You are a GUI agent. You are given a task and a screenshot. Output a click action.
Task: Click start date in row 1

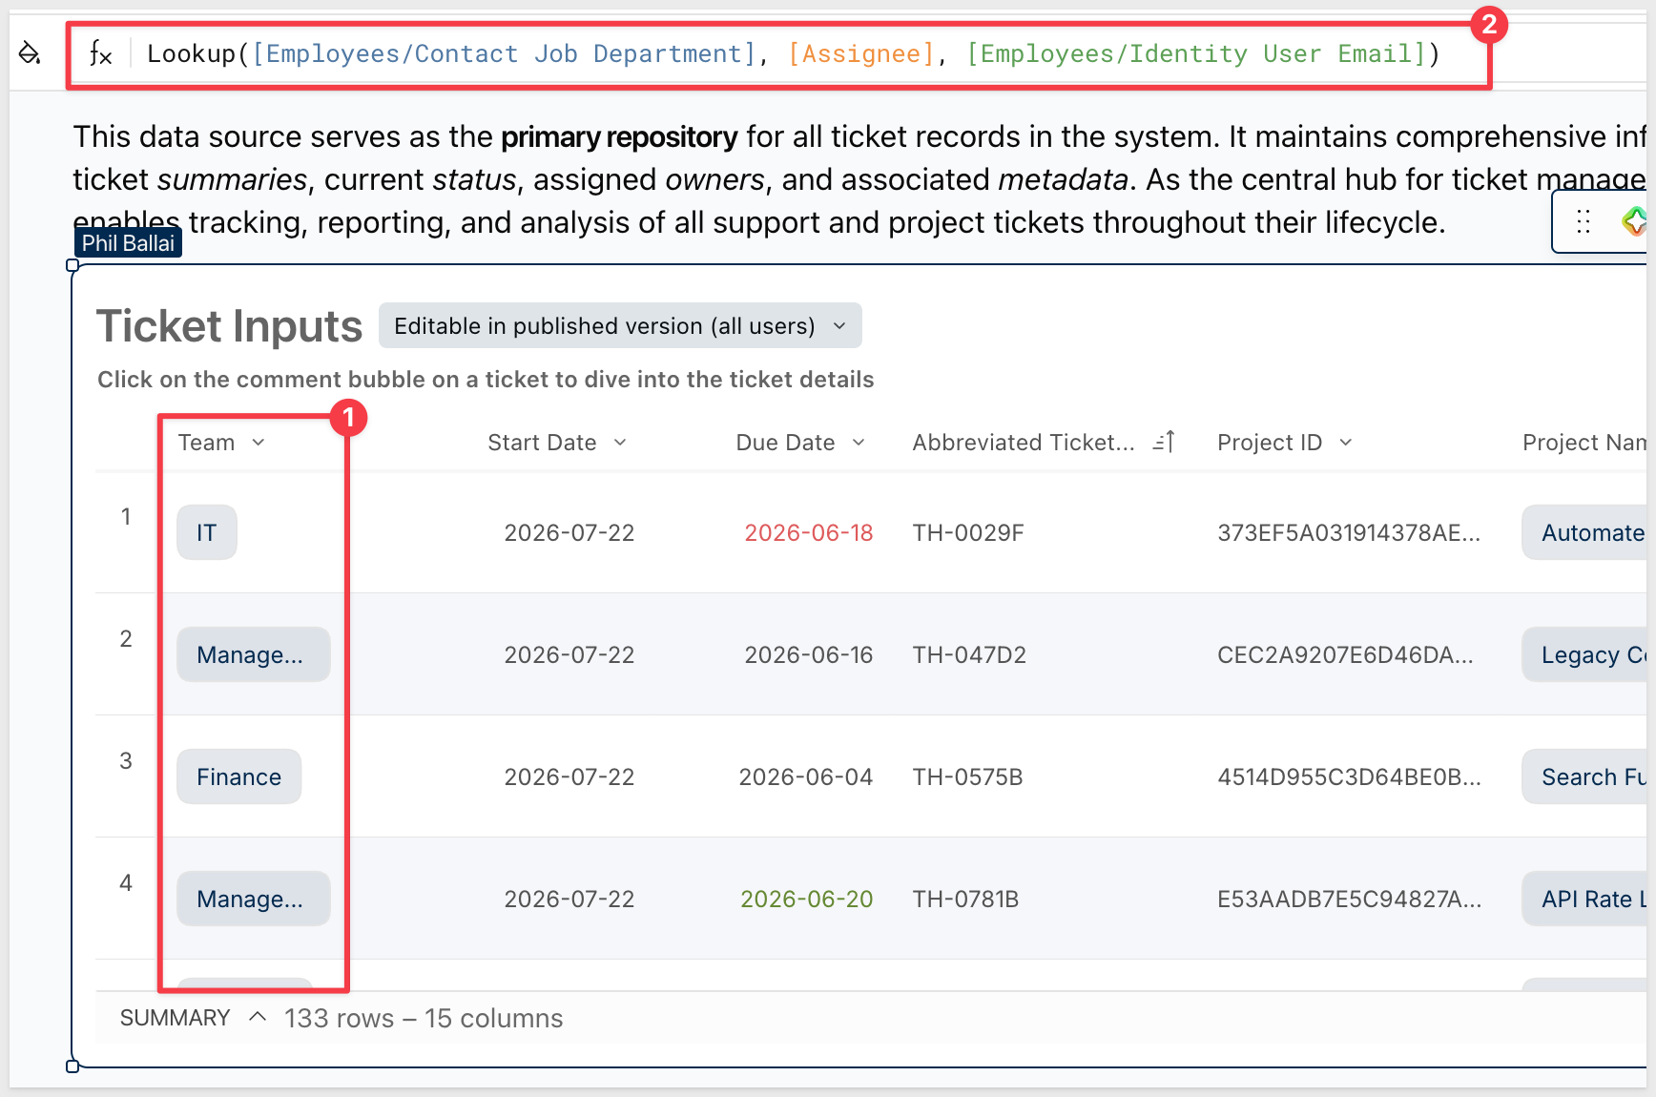569,532
